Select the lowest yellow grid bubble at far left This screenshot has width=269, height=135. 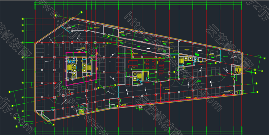(17, 126)
